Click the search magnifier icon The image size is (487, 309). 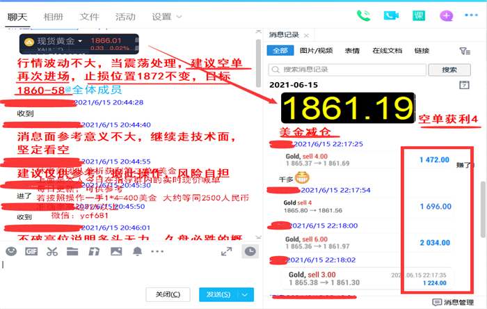[x=276, y=70]
